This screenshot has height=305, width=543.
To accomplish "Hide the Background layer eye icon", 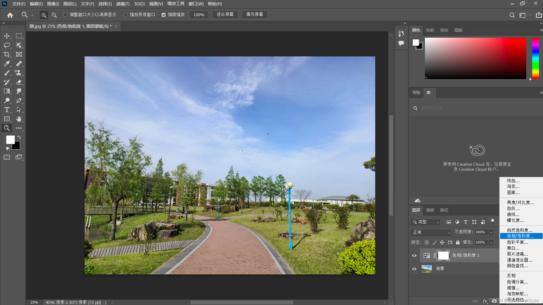I will pyautogui.click(x=414, y=269).
